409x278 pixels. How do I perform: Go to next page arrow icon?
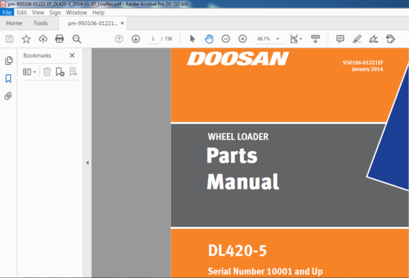click(x=136, y=39)
